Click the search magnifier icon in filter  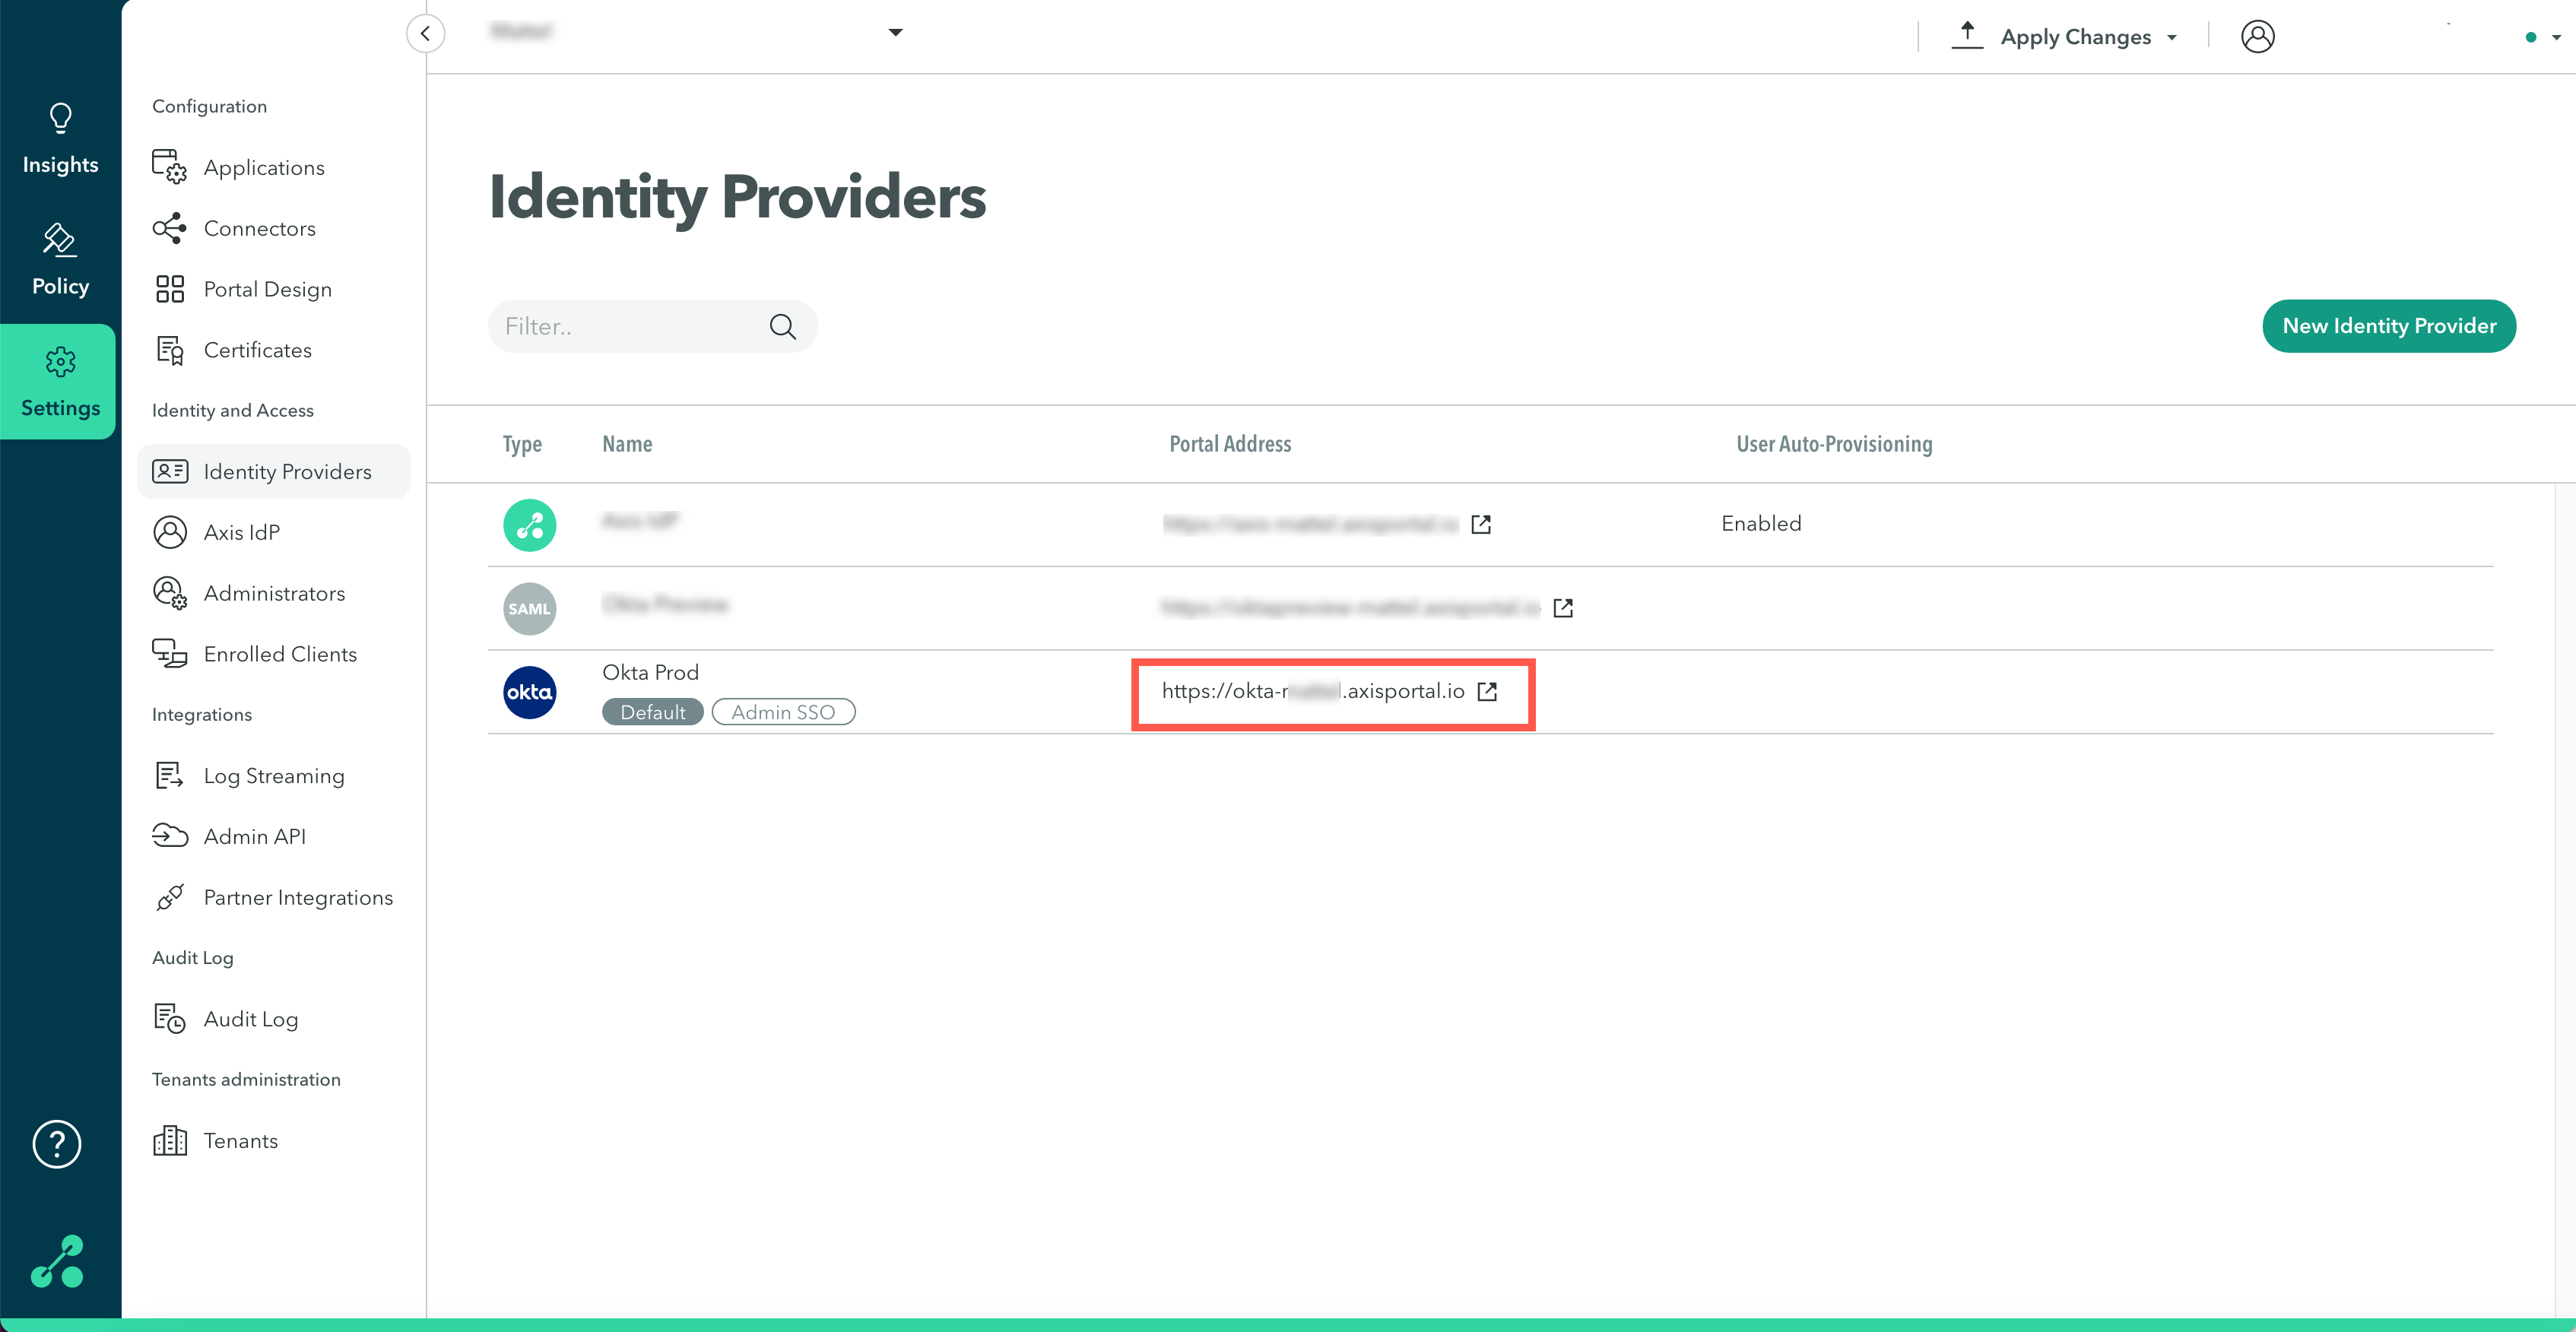[x=782, y=326]
